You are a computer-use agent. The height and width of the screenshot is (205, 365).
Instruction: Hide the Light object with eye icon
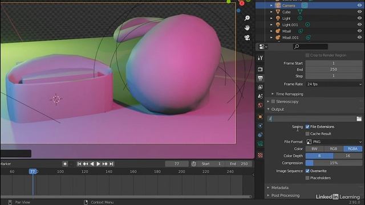coord(359,18)
